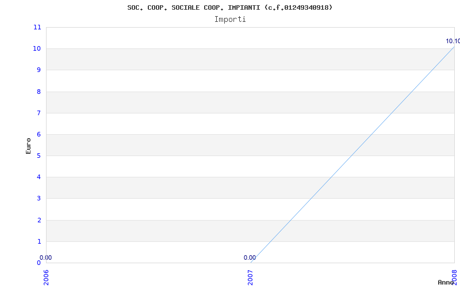Click y-axis tick value 8

coord(39,92)
